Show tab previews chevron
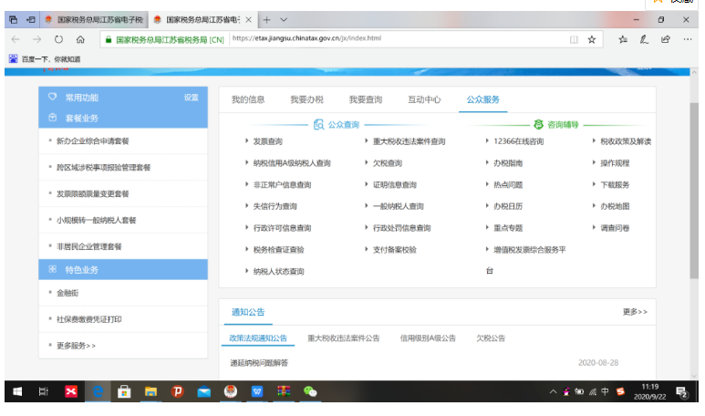This screenshot has width=705, height=416. [284, 20]
